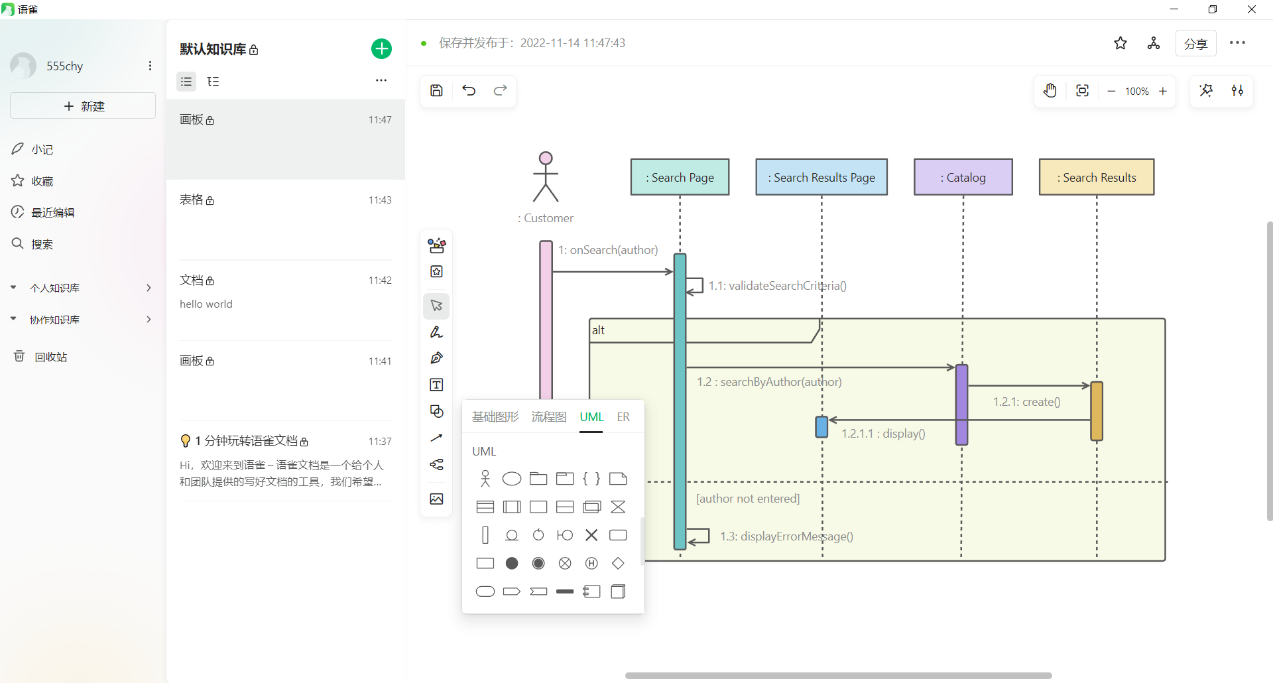1273x683 pixels.
Task: Pick the diamond UML shape
Action: tap(618, 564)
